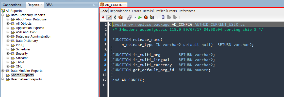Open the Details tab
The width and height of the screenshot is (284, 97).
(148, 11)
